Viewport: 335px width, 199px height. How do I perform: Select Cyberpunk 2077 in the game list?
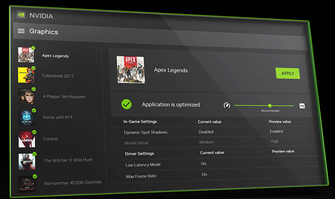click(58, 76)
